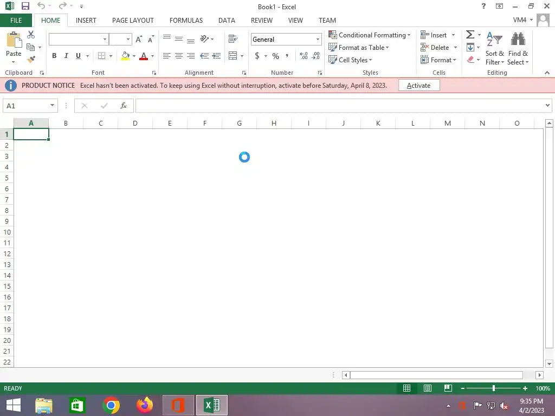Increase font size with the large A icon

[x=139, y=39]
